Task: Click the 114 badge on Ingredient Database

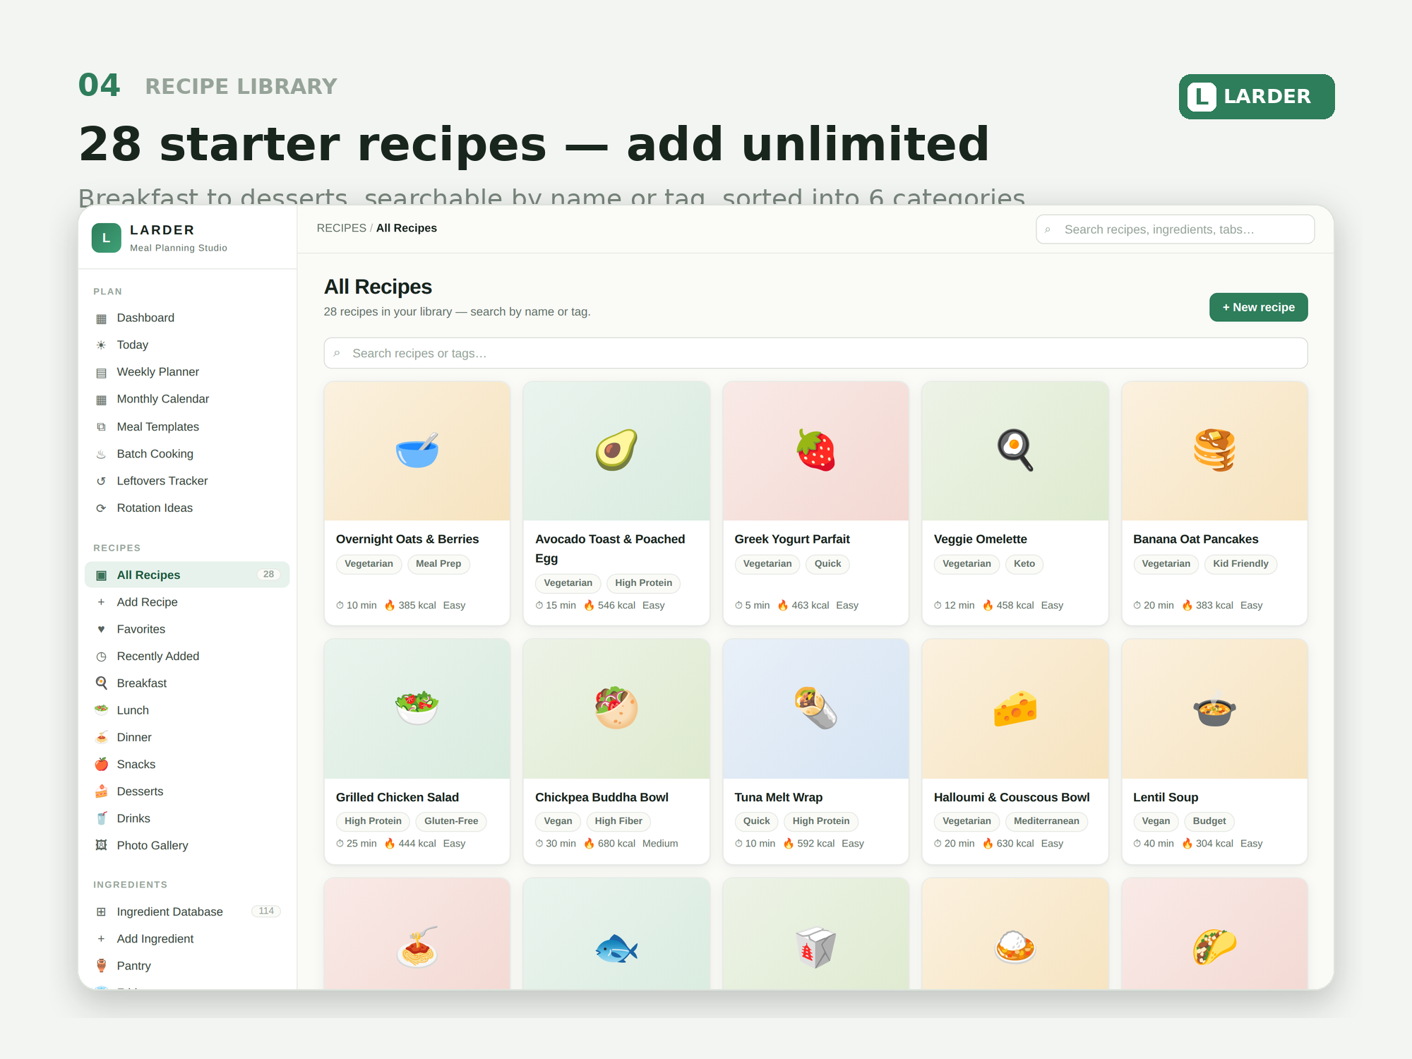Action: click(266, 911)
